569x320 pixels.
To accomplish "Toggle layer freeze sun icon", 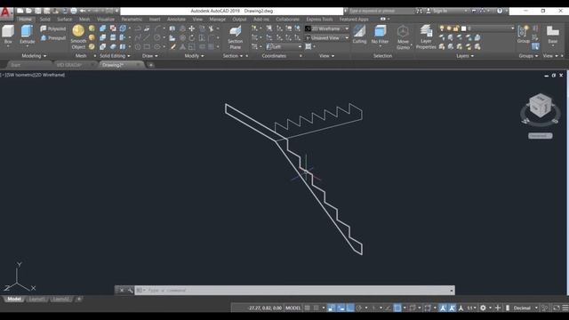I will pyautogui.click(x=449, y=28).
